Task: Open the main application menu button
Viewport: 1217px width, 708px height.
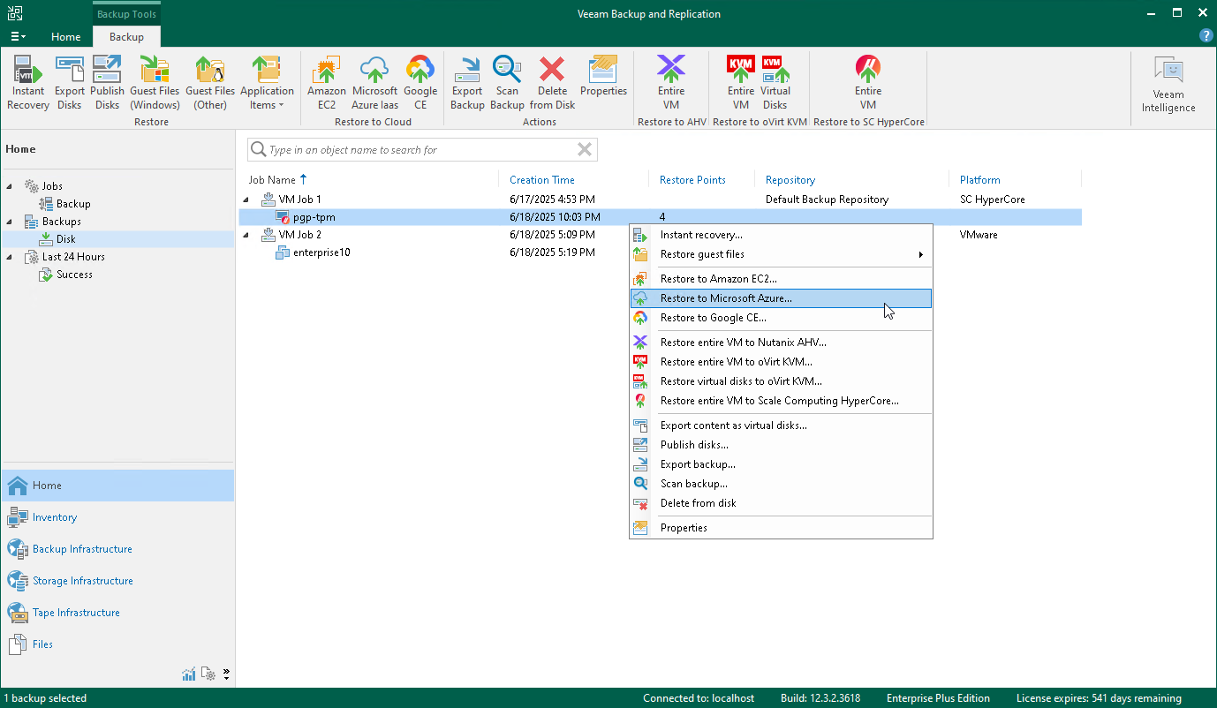Action: (x=18, y=37)
